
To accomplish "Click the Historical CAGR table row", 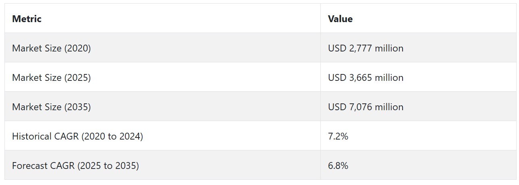I will pyautogui.click(x=260, y=136).
